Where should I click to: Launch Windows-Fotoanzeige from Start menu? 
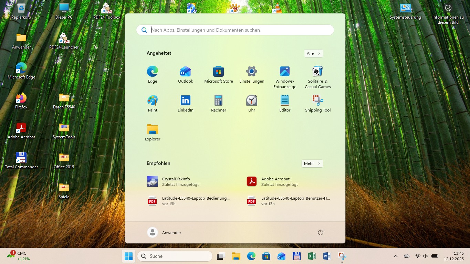click(285, 77)
